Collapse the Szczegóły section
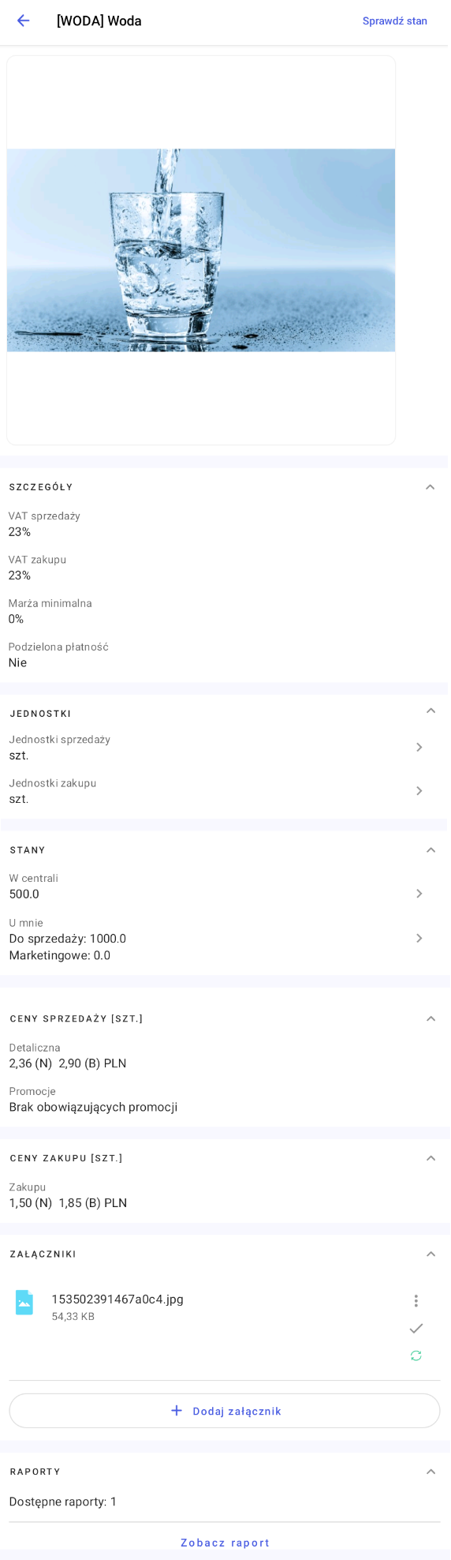 [430, 487]
